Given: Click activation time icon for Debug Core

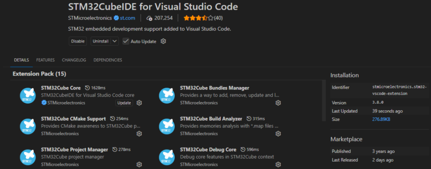Looking at the screenshot, I should pos(243,150).
